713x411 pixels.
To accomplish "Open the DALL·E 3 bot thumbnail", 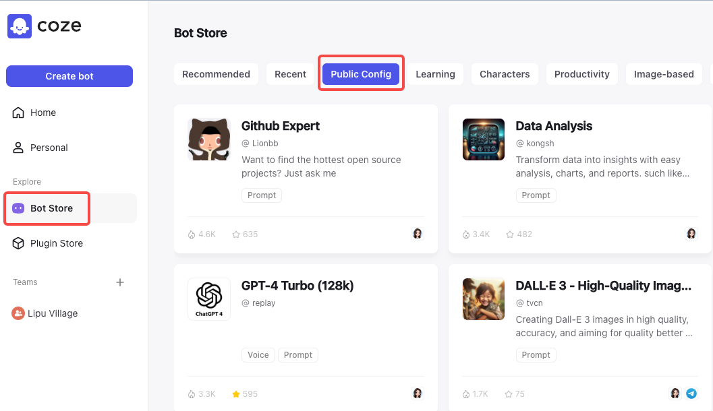I will point(484,299).
